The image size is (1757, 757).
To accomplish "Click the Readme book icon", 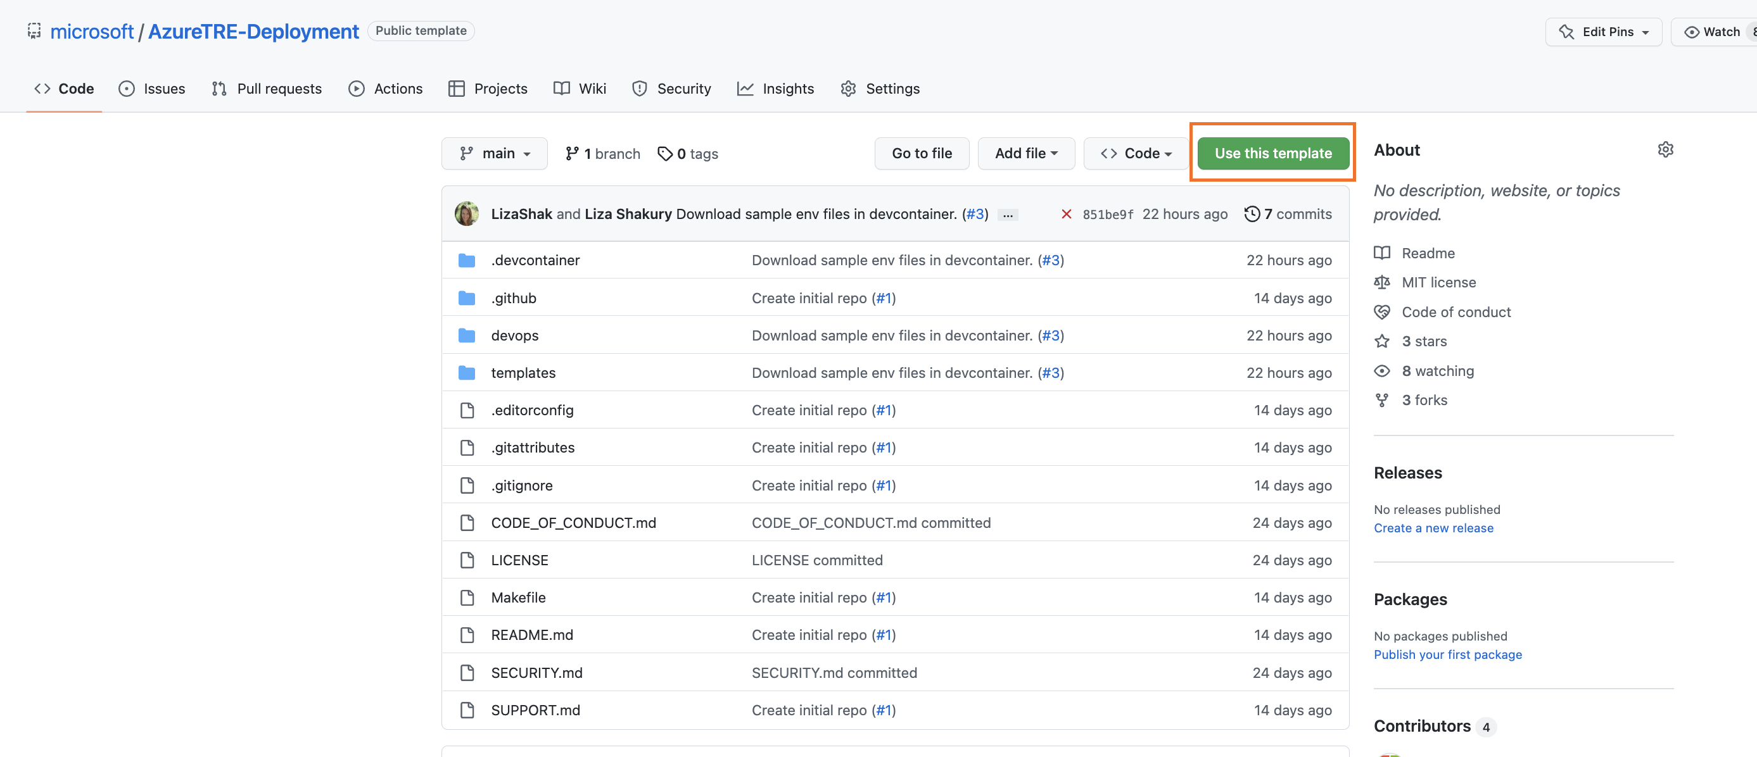I will coord(1383,252).
